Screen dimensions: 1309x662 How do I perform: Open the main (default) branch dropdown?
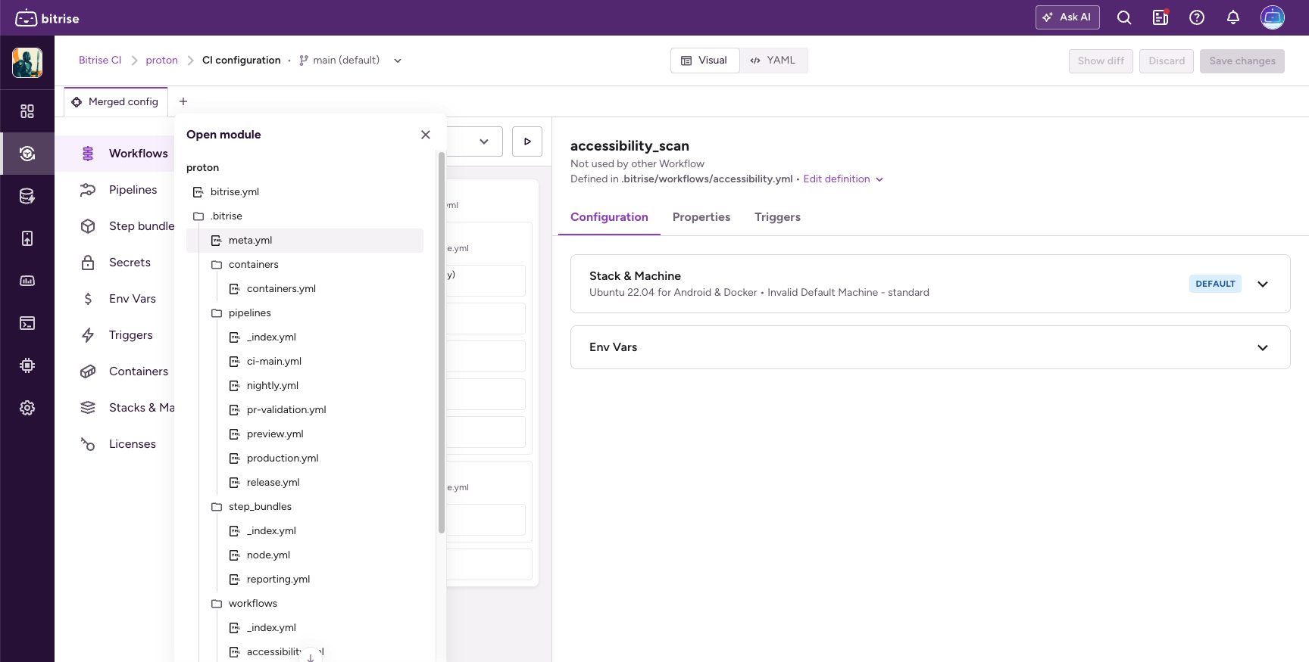click(x=350, y=61)
